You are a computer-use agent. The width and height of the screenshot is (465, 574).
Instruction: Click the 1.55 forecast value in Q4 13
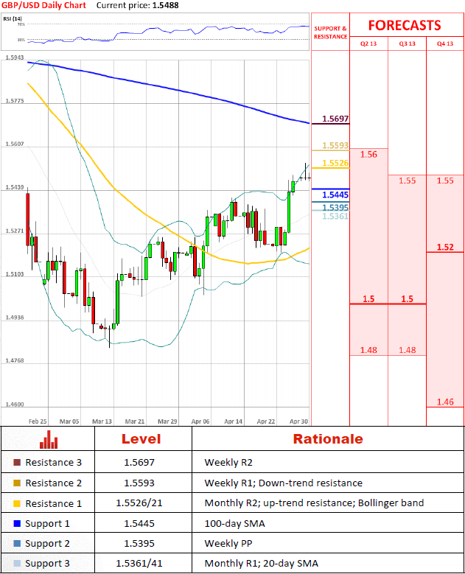(445, 181)
